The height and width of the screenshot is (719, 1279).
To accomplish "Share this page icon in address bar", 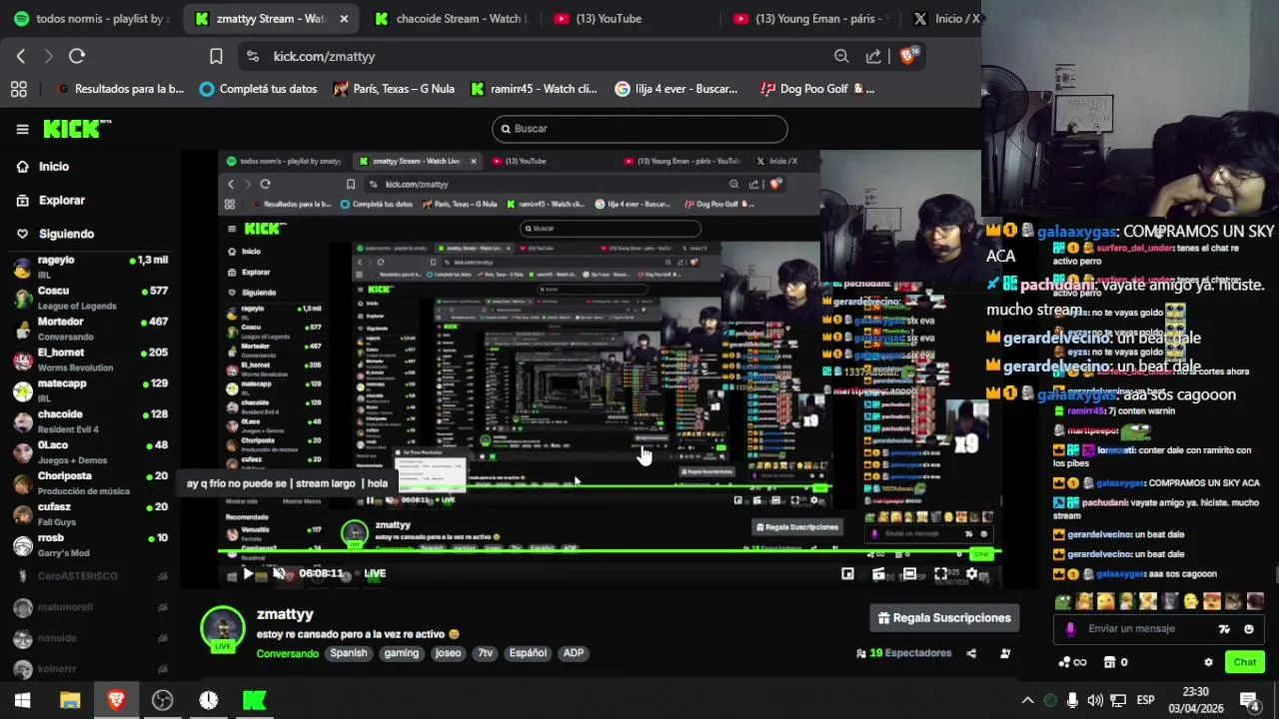I will pos(873,56).
